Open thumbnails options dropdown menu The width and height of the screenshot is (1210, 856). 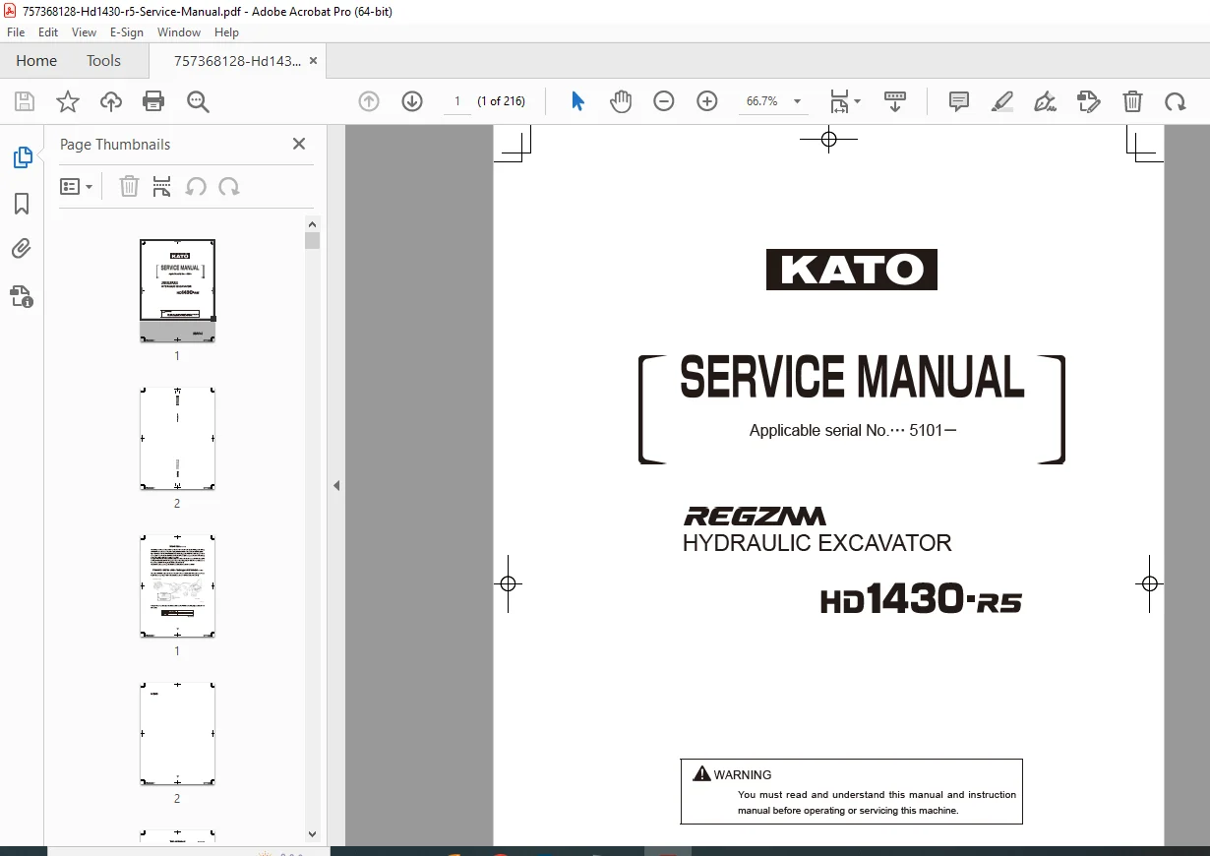(x=76, y=187)
